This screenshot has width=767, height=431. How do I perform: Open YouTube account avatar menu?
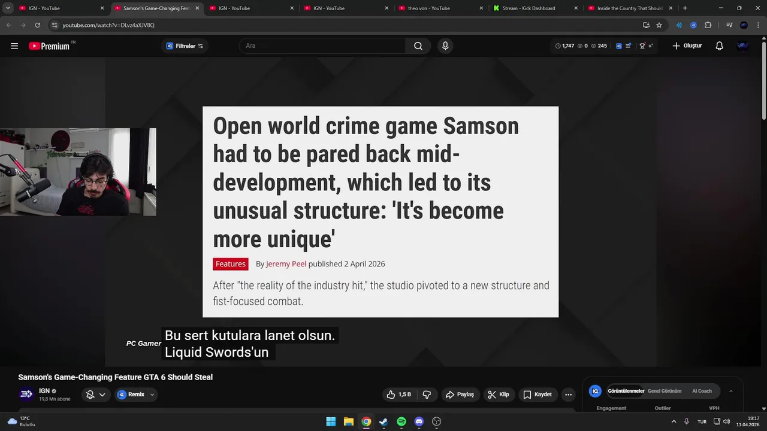point(743,46)
